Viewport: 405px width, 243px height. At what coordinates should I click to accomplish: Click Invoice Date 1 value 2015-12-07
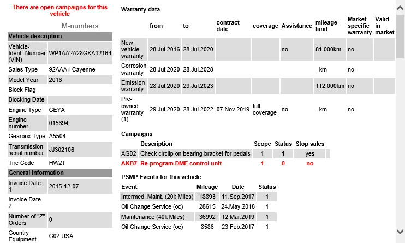pos(64,186)
